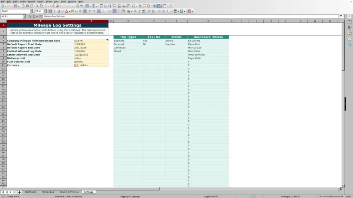Toggle Wrap Text button
Viewport: 353px width, 198px height.
(x=109, y=11)
